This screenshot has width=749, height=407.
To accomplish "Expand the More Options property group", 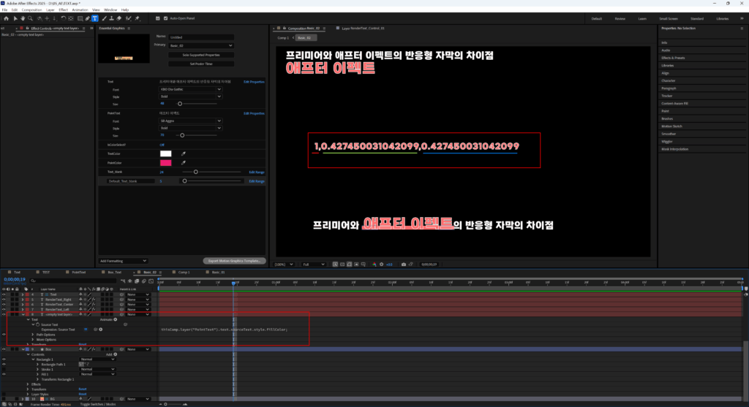I will [x=33, y=340].
